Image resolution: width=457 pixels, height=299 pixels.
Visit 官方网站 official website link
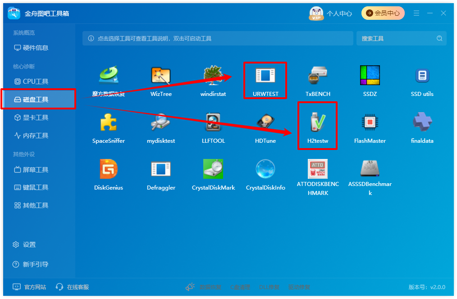point(29,287)
